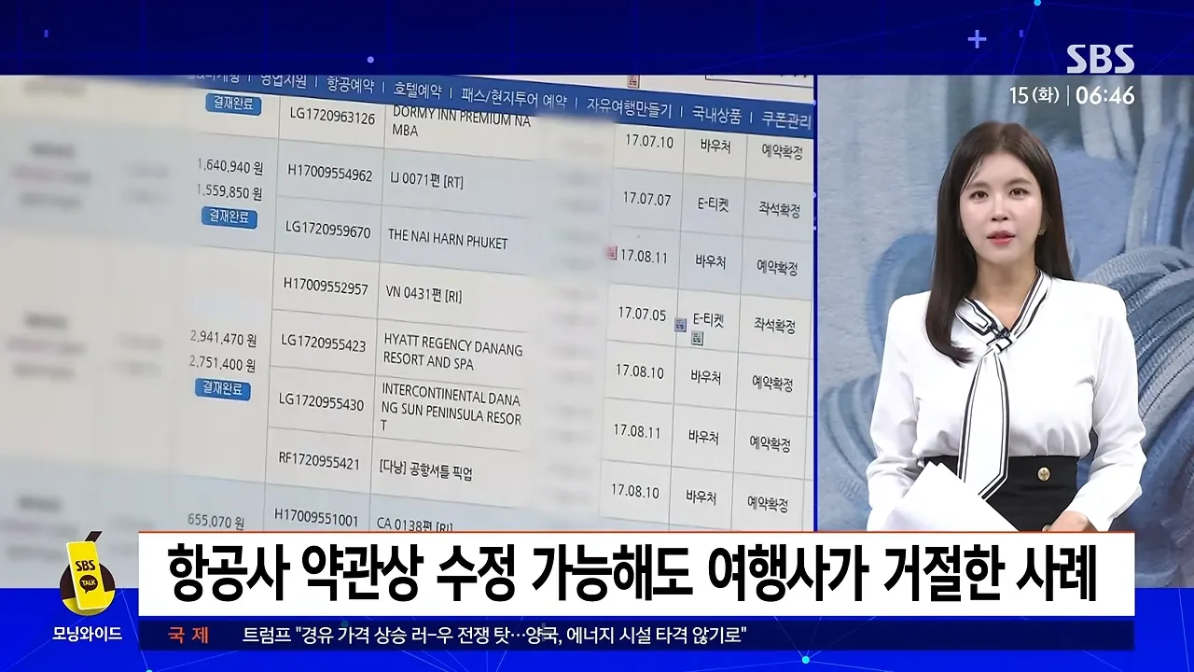Click the price 1,640,940 원
The height and width of the screenshot is (672, 1194).
[x=230, y=168]
